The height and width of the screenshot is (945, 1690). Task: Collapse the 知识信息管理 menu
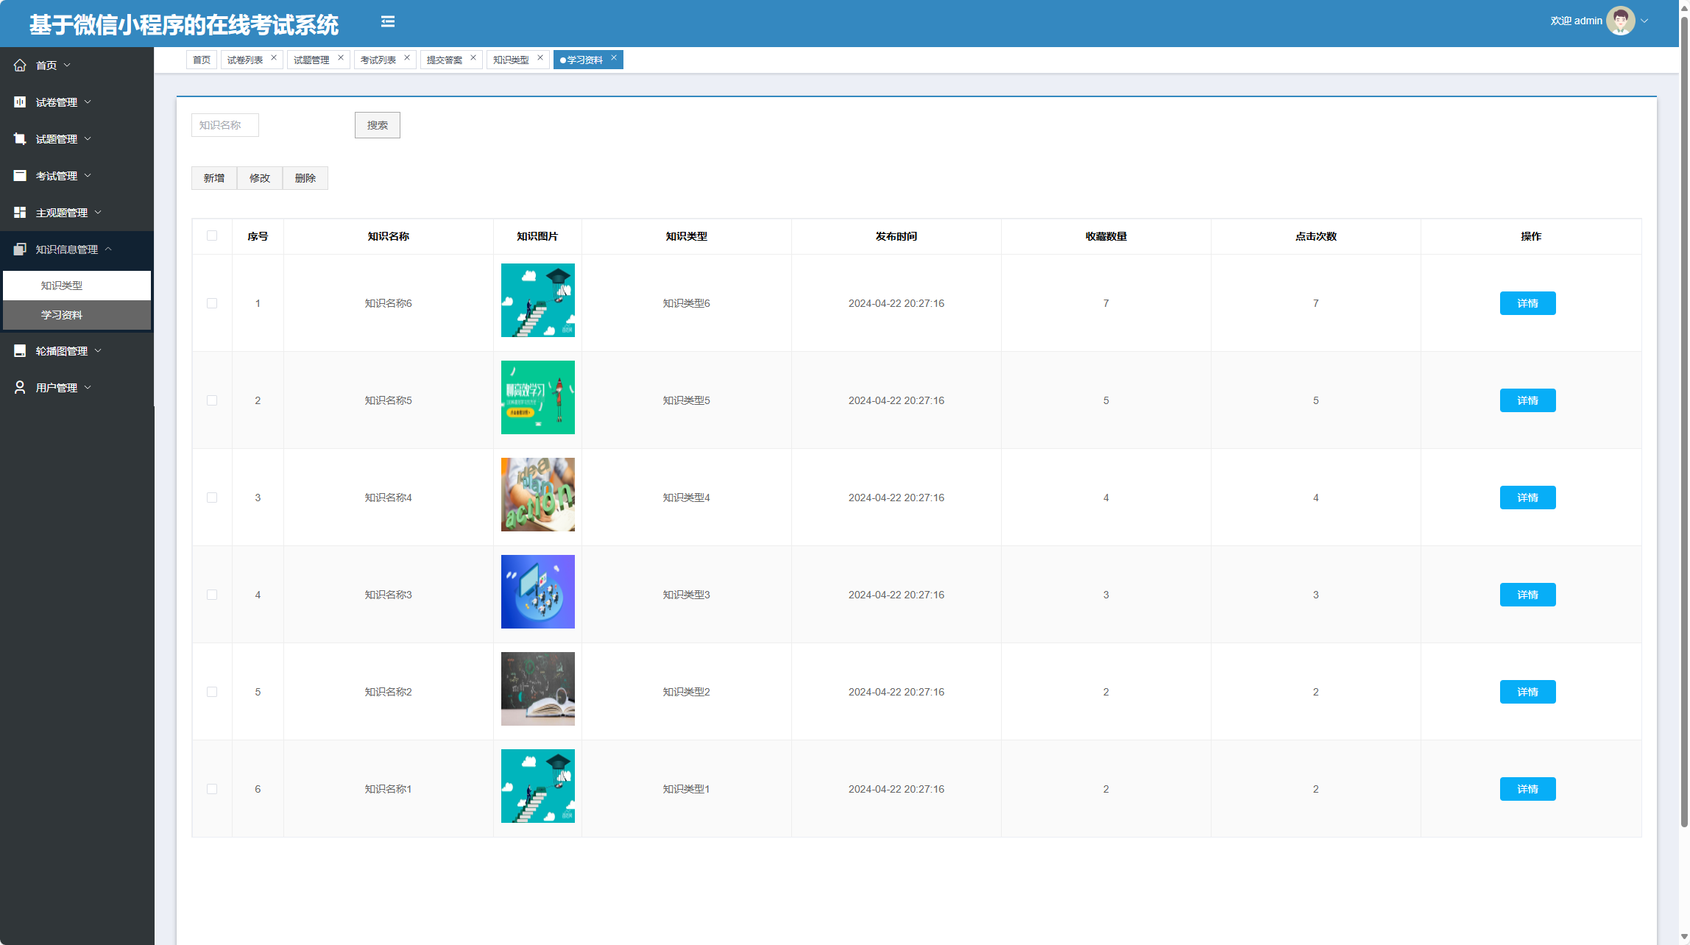[x=66, y=249]
